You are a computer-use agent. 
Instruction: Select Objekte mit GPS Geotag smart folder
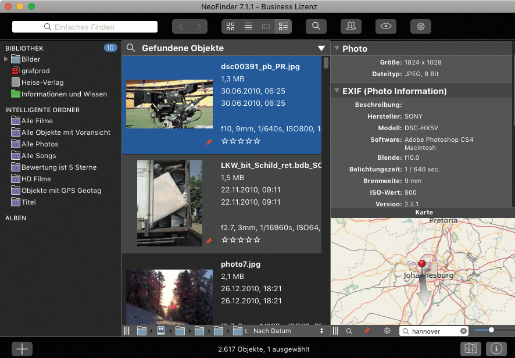[61, 191]
